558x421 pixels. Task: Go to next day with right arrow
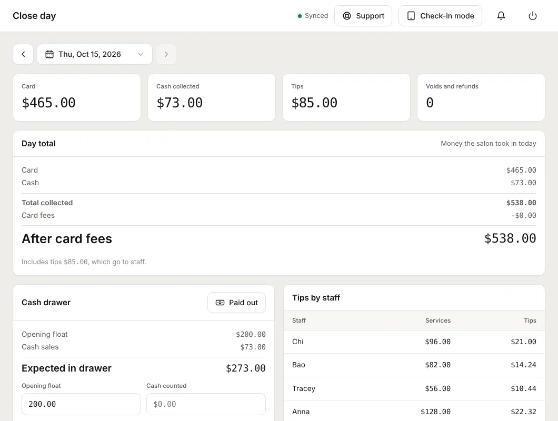click(166, 54)
